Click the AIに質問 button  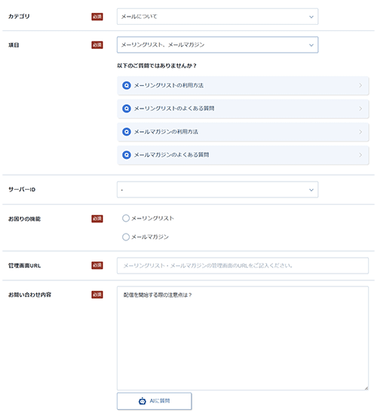[x=155, y=401]
